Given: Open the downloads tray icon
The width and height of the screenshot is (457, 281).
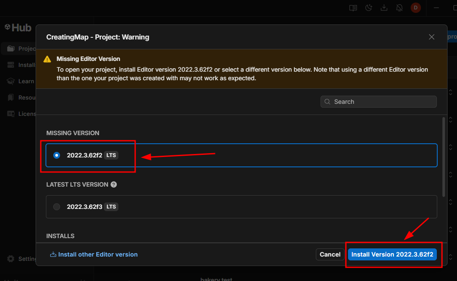Looking at the screenshot, I should [384, 8].
